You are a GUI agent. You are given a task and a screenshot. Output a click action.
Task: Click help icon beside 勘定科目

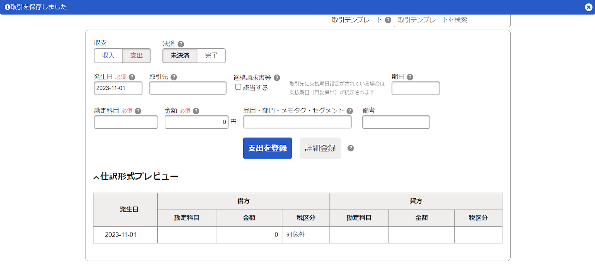(x=138, y=111)
